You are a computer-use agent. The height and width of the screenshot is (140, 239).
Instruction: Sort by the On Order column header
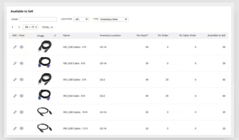click(163, 36)
